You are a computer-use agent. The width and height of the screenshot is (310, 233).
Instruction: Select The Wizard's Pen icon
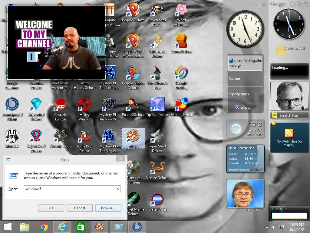(x=157, y=77)
